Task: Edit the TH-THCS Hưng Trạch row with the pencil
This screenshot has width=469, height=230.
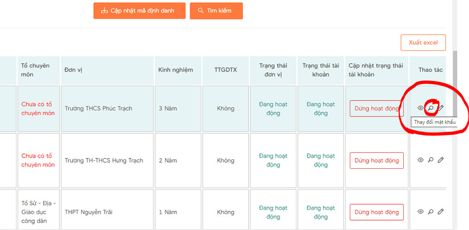Action: (440, 160)
